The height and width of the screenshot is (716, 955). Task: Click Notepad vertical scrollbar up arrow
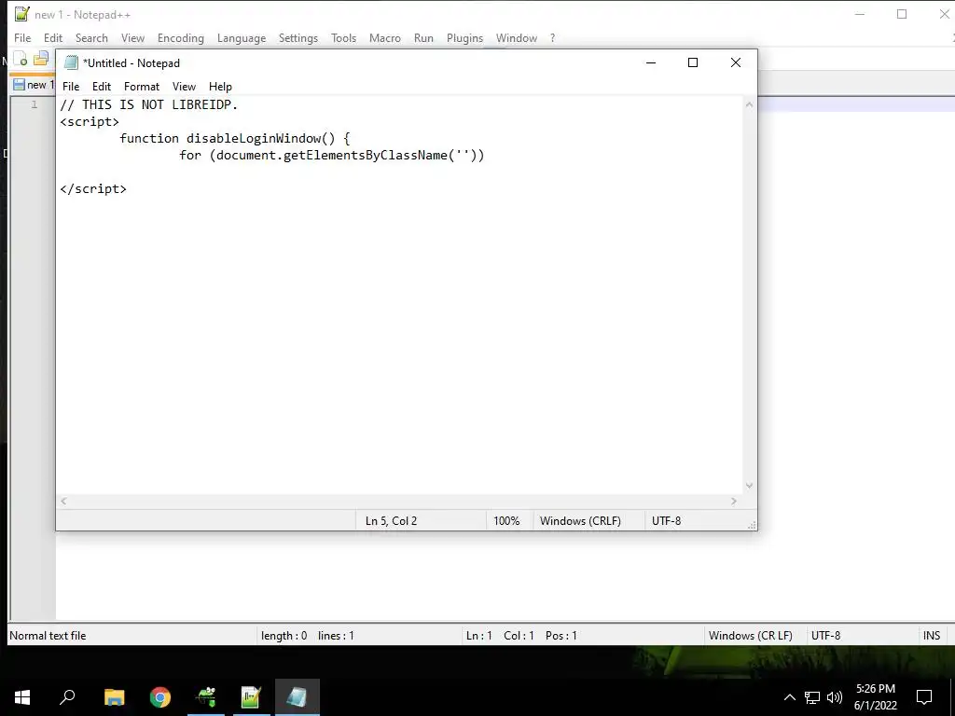pyautogui.click(x=749, y=104)
